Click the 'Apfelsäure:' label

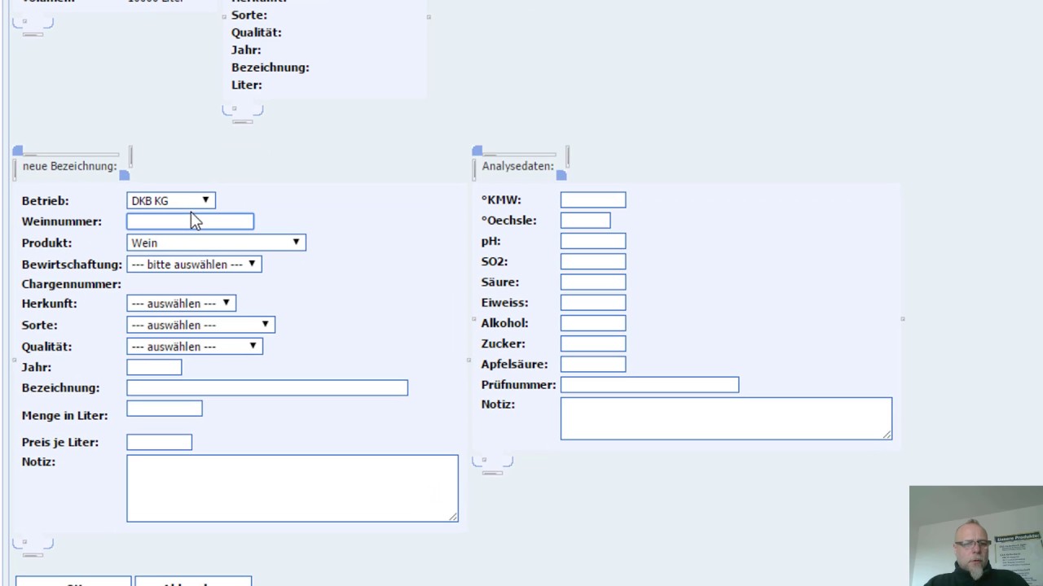[514, 364]
